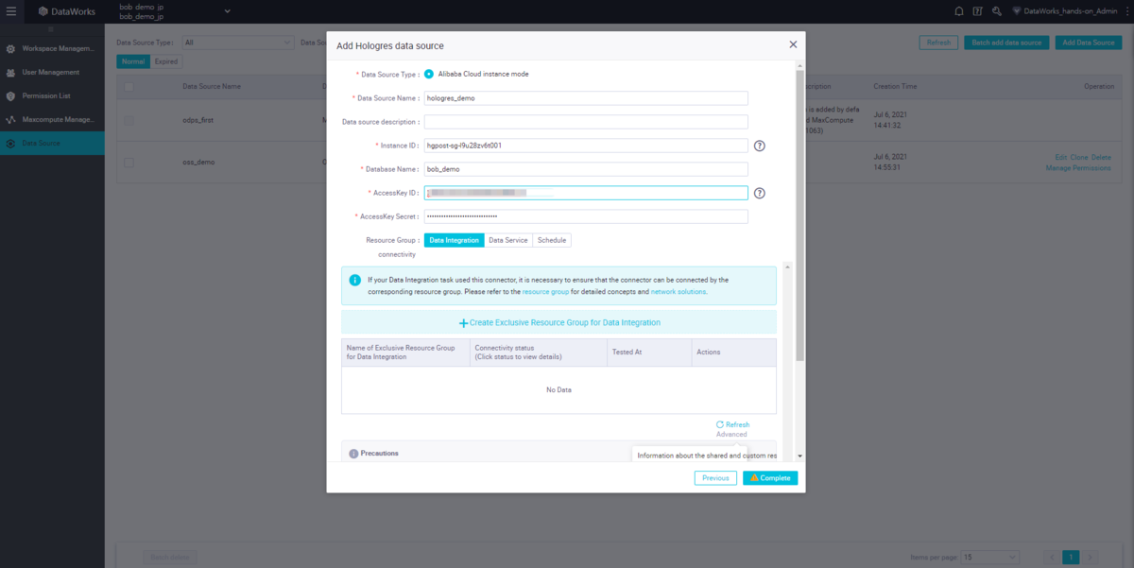Go to next page arrow in pagination
The width and height of the screenshot is (1134, 568).
[1091, 558]
